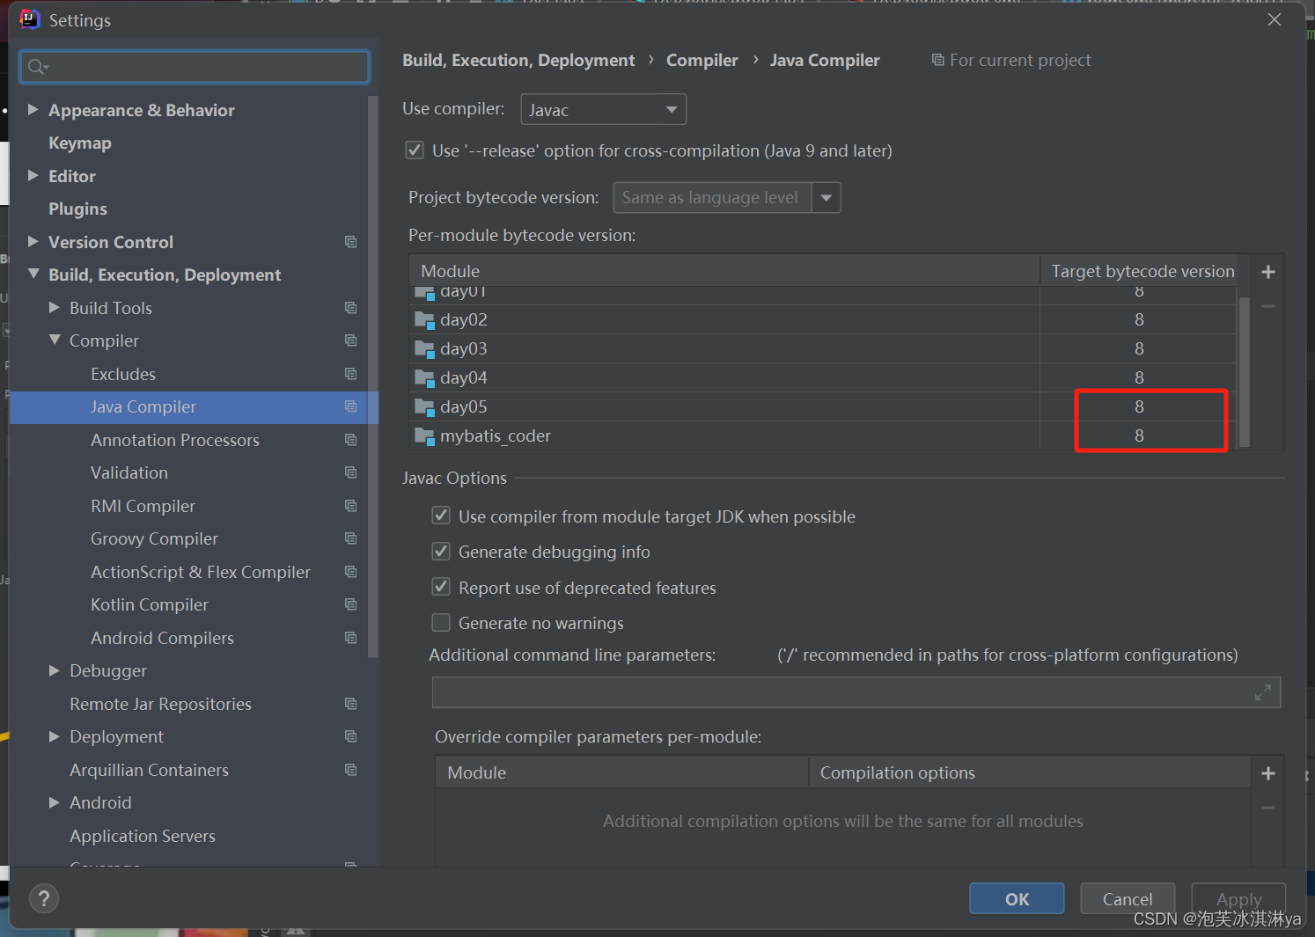Click the icon beside Version Control sidebar entry
The width and height of the screenshot is (1315, 937).
point(350,242)
